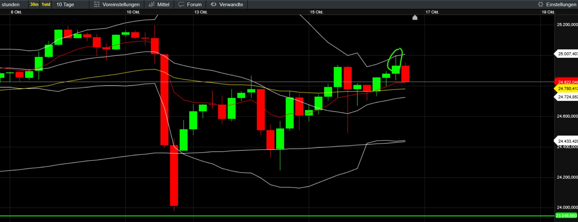Click the green 23.946,660 price tag
578x222 pixels.
coord(567,215)
